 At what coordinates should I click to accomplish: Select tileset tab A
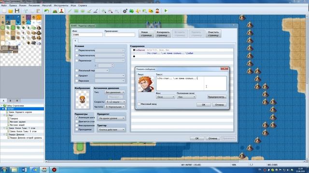point(3,100)
